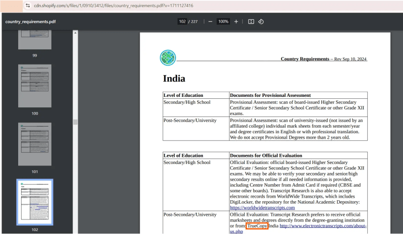
Task: Click the 'Rev Sep 10, 2024' revision text
Action: pos(351,59)
